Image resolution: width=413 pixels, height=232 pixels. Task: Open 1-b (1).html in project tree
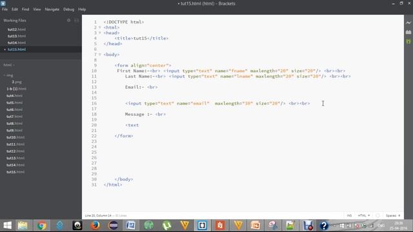click(x=16, y=89)
